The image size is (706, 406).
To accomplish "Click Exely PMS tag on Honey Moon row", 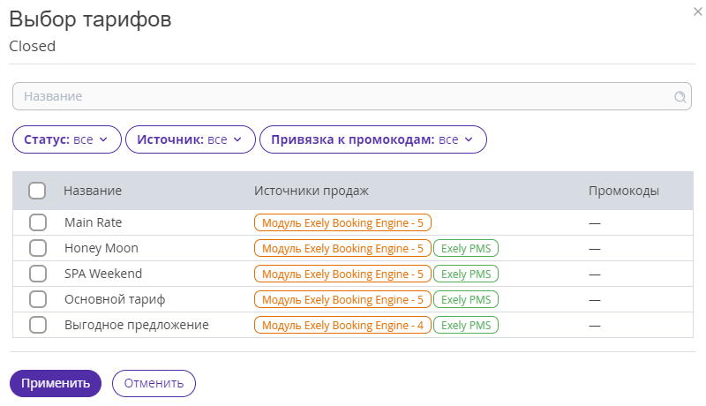I will (466, 249).
